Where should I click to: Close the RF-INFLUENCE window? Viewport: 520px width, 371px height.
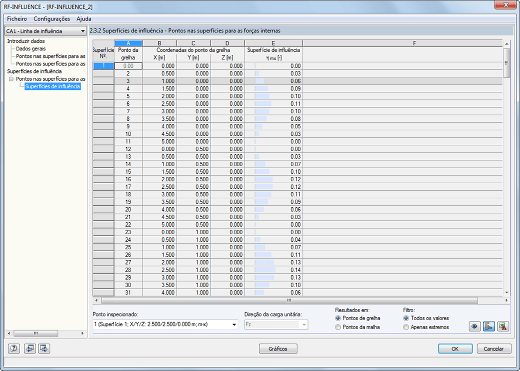[x=505, y=5]
